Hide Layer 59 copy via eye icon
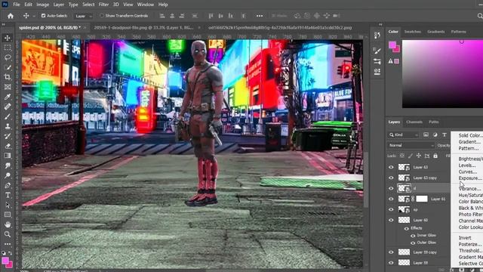 coord(391,252)
